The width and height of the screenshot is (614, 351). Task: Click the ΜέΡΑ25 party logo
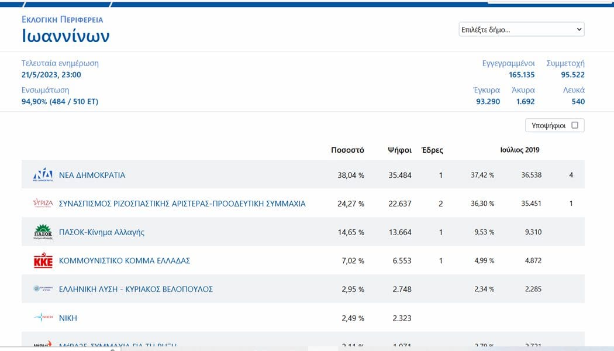tap(43, 345)
